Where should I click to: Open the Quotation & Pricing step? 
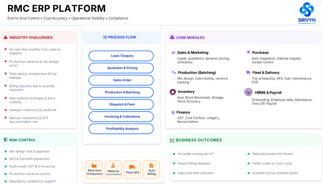click(121, 68)
